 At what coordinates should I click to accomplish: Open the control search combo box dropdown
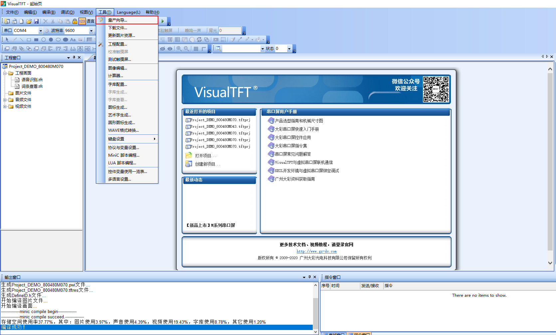[x=263, y=49]
